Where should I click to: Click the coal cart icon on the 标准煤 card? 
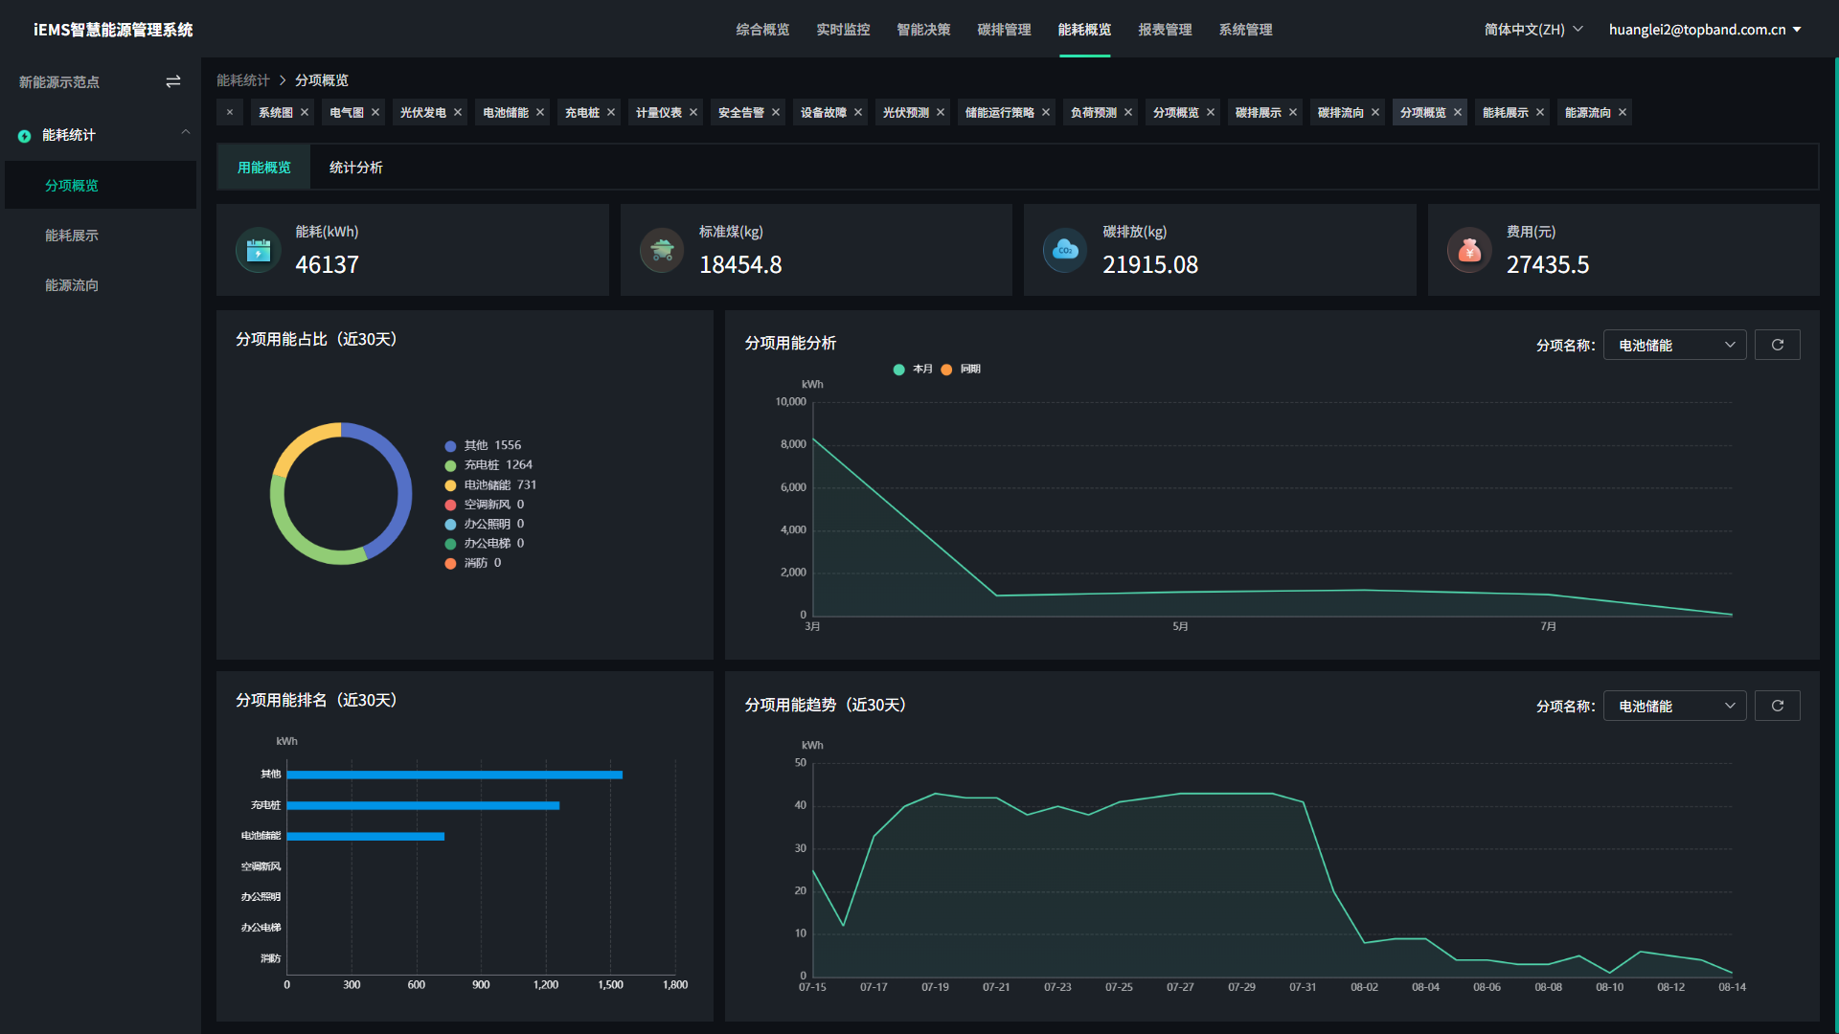click(661, 250)
